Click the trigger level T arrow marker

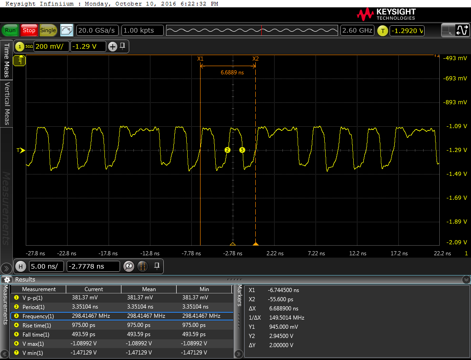click(x=21, y=150)
